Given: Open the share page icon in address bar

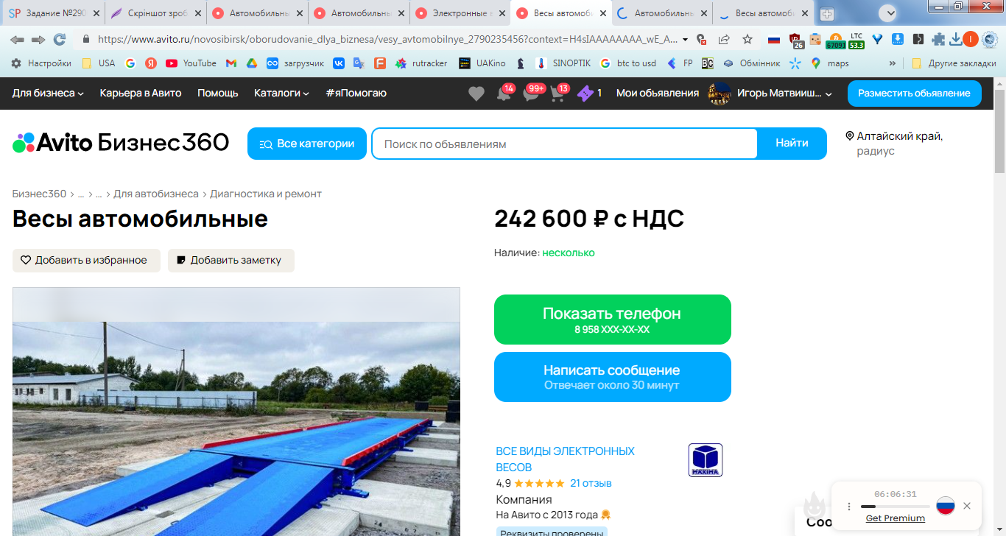Looking at the screenshot, I should click(x=724, y=39).
